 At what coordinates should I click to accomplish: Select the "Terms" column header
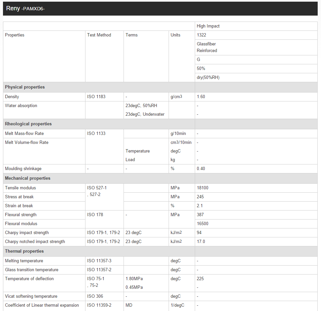(x=132, y=35)
